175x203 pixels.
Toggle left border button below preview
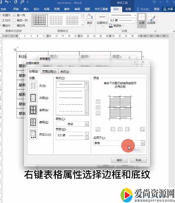[x=113, y=129]
